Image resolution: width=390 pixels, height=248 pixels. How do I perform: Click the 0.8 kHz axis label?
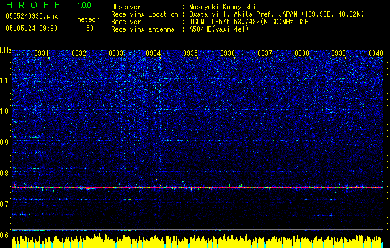tap(5, 174)
